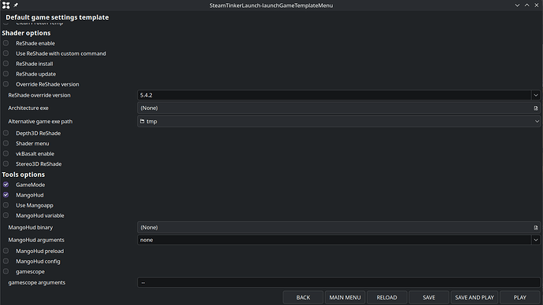
Task: Open file browser icon for Architecture exe
Action: (x=536, y=108)
